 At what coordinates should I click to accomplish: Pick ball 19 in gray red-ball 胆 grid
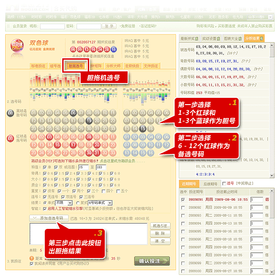pos(89,121)
